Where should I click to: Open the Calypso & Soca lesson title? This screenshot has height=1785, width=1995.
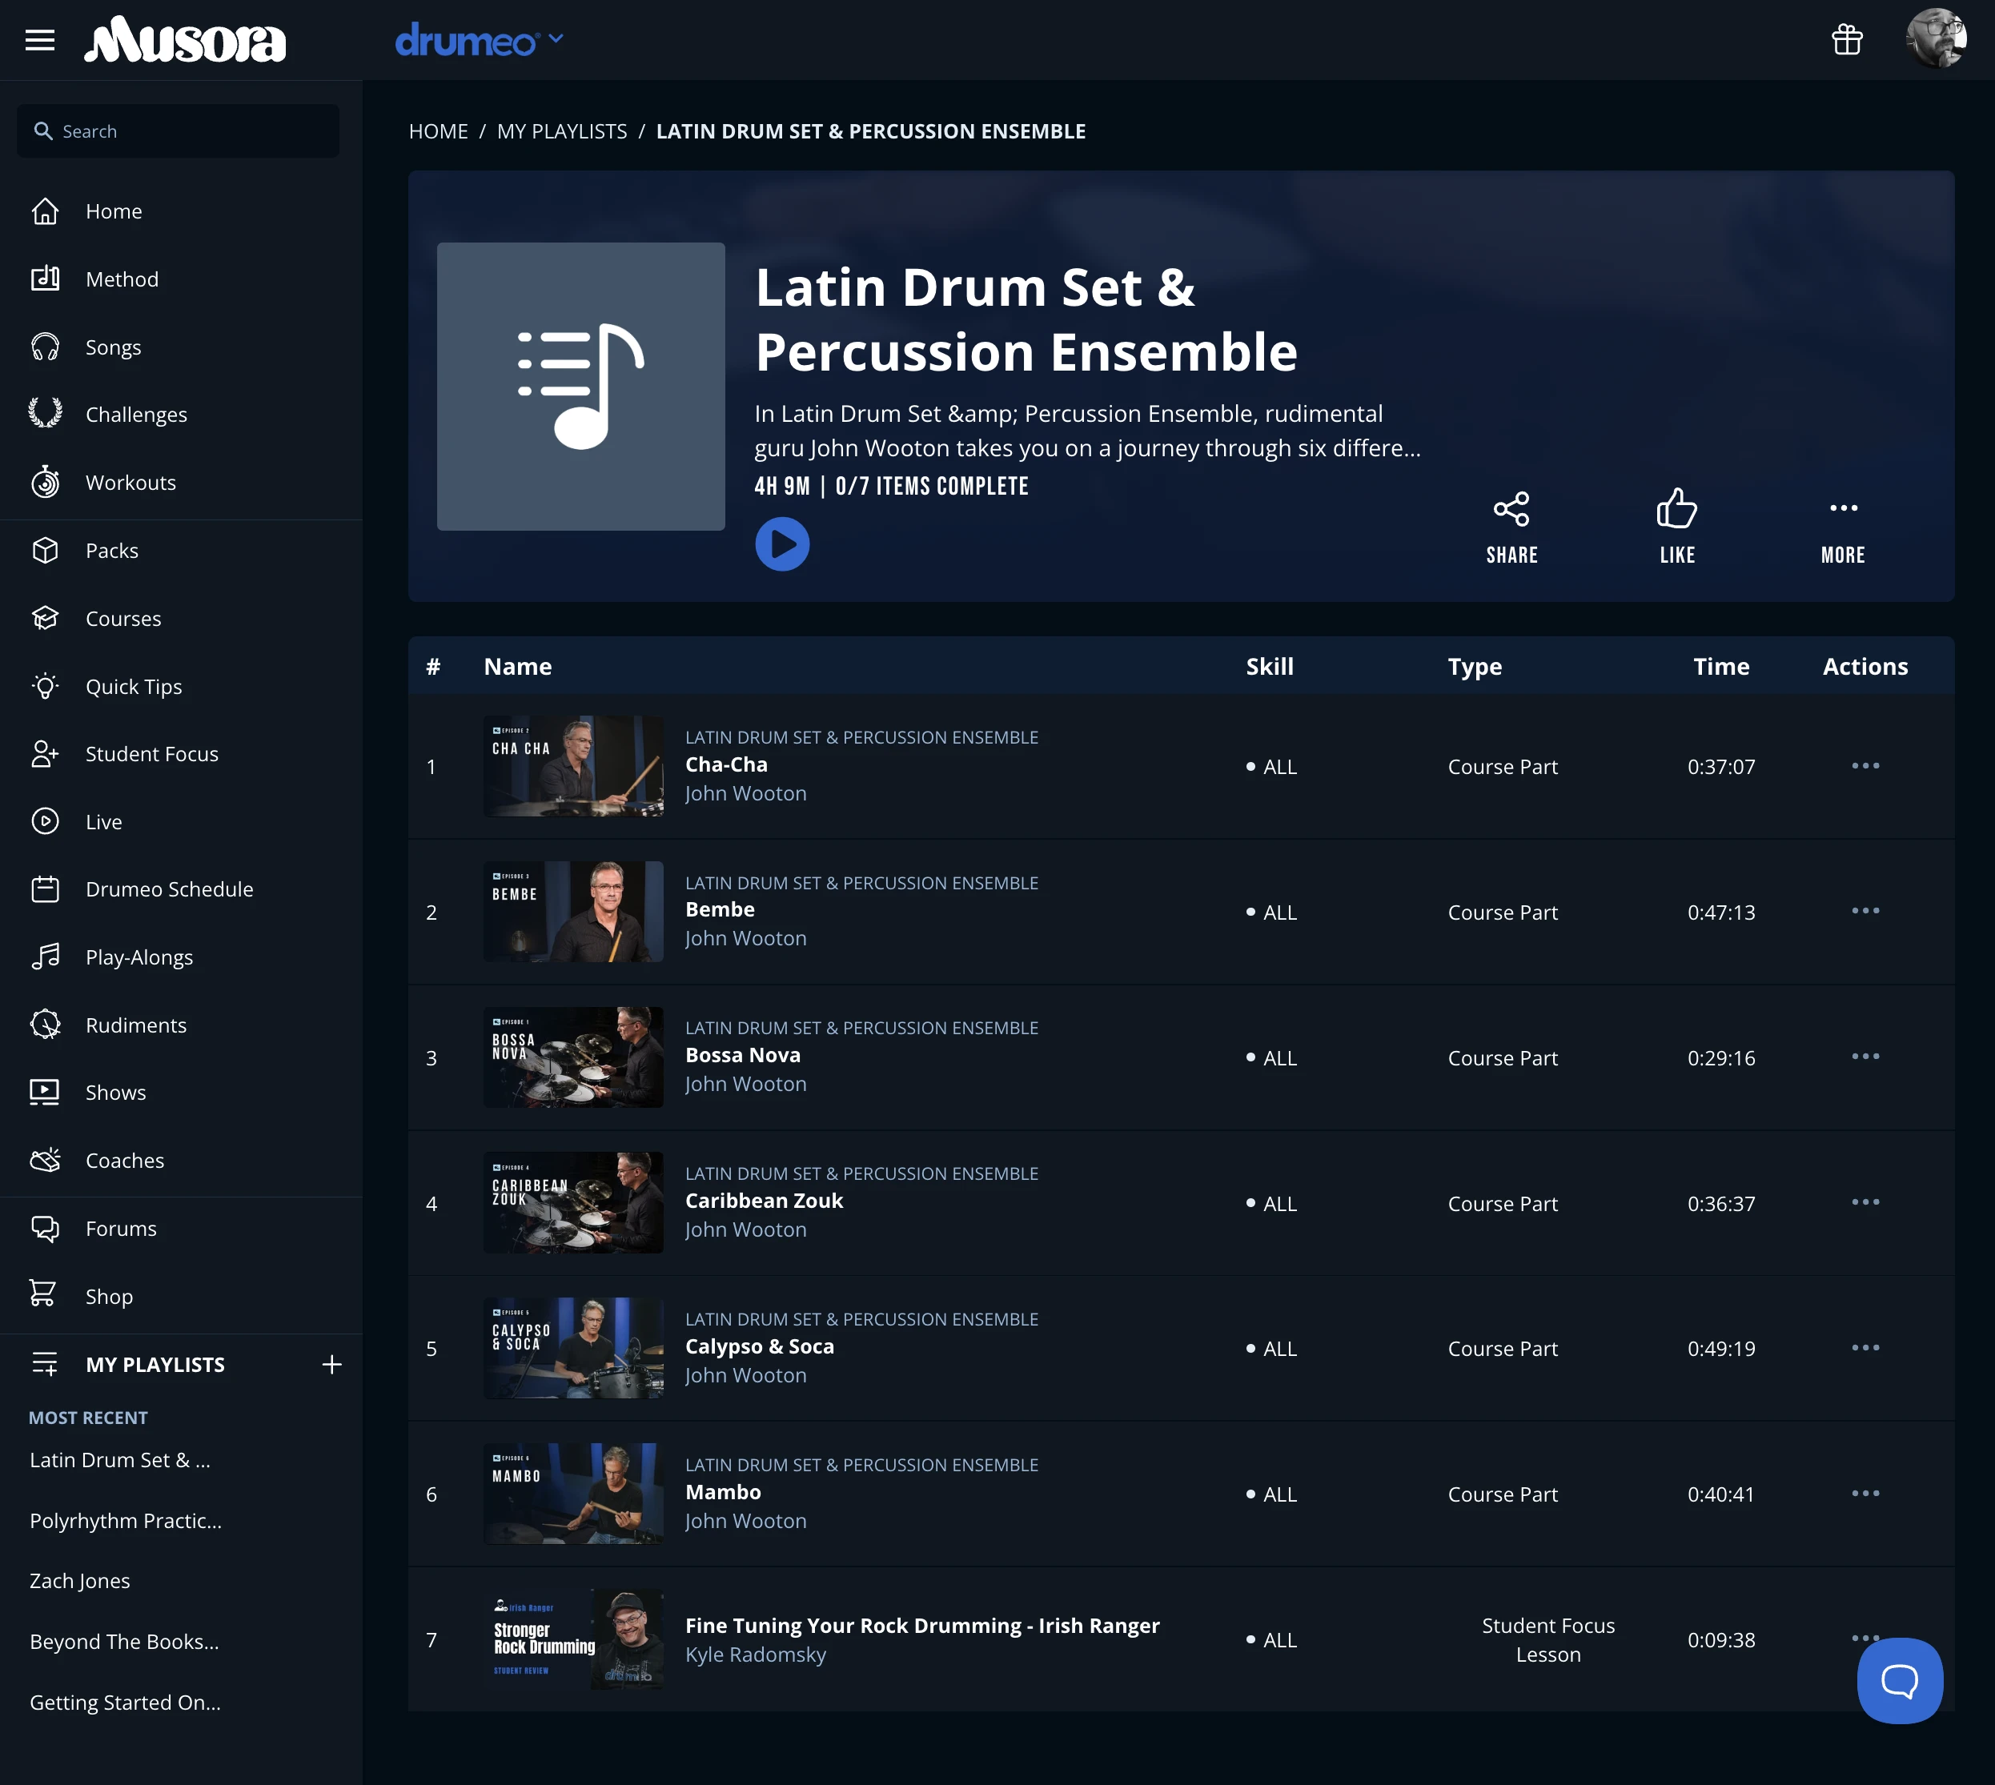[x=759, y=1346]
